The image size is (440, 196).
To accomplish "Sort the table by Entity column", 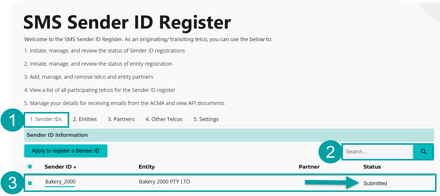I will click(x=147, y=167).
